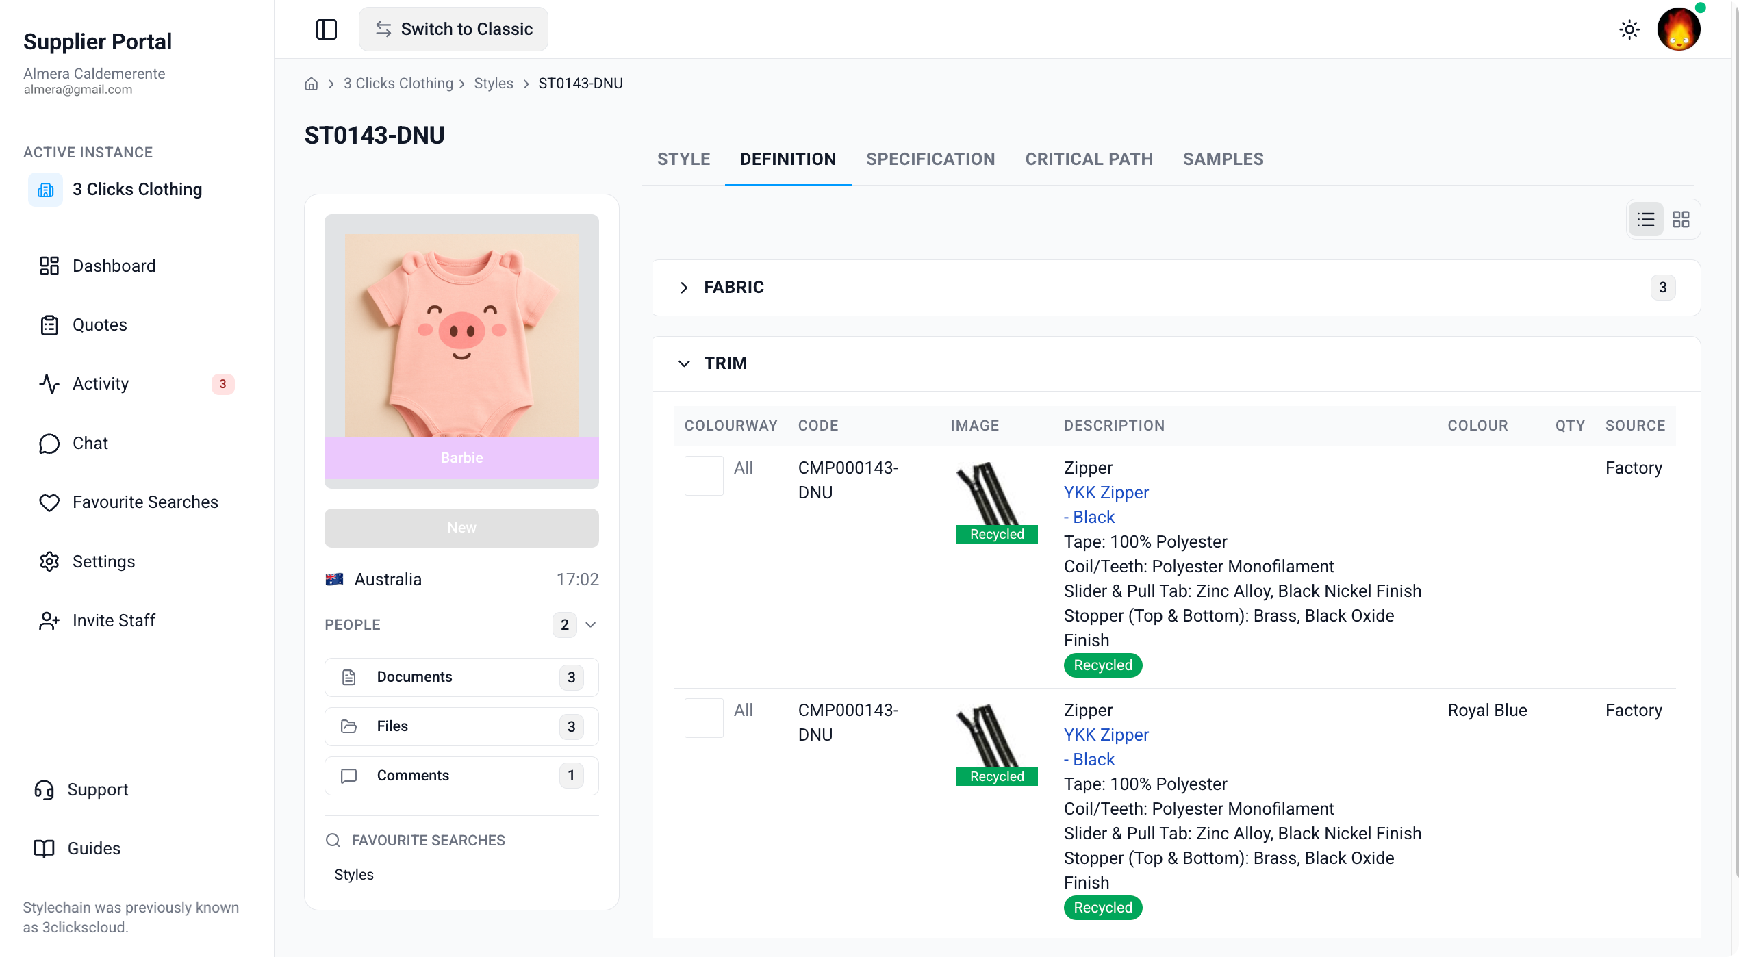The width and height of the screenshot is (1739, 957).
Task: Expand the FABRIC section chevron
Action: click(684, 288)
